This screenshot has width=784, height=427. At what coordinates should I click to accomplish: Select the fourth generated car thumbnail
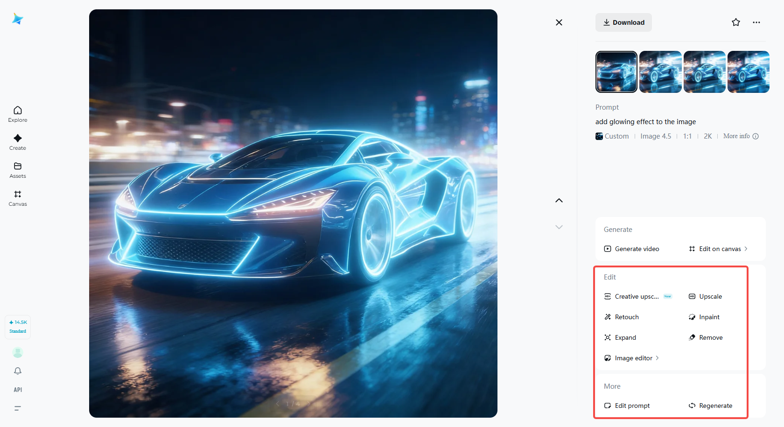(749, 72)
